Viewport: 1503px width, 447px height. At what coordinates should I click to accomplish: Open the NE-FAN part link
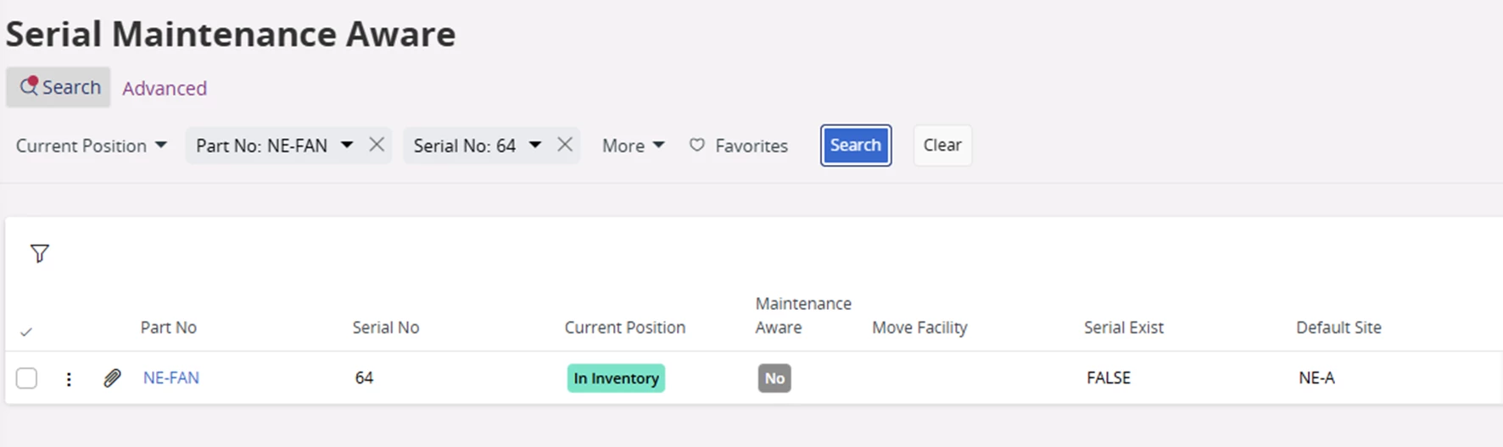tap(171, 378)
